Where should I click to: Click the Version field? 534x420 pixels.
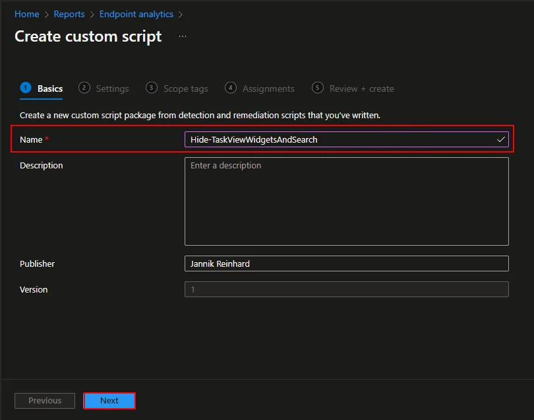346,289
